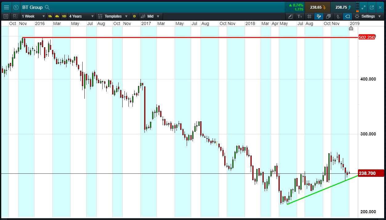
Task: Toggle the crosshair drawing mode icon
Action: 319,16
